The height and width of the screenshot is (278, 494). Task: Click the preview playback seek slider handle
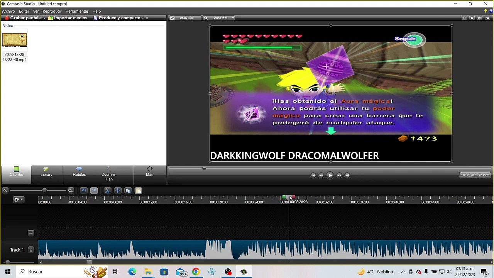click(204, 168)
